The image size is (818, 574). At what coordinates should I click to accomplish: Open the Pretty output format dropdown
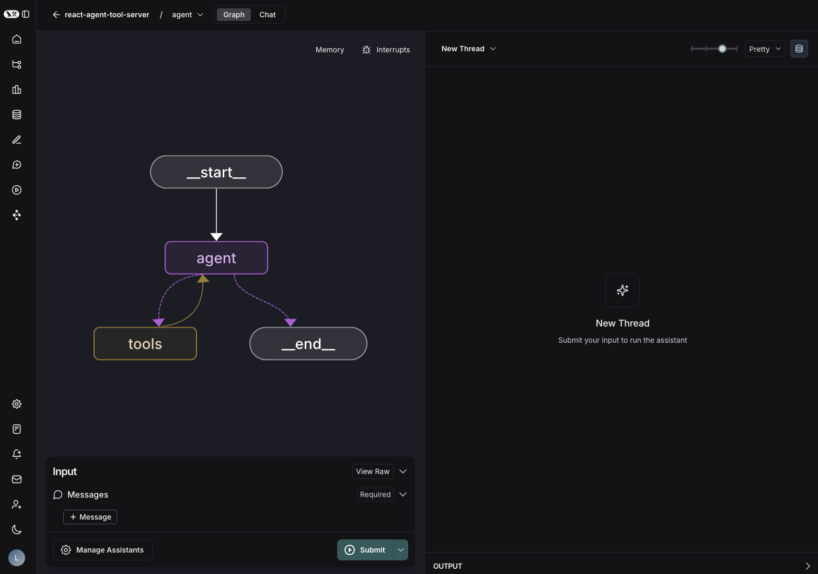(x=765, y=49)
